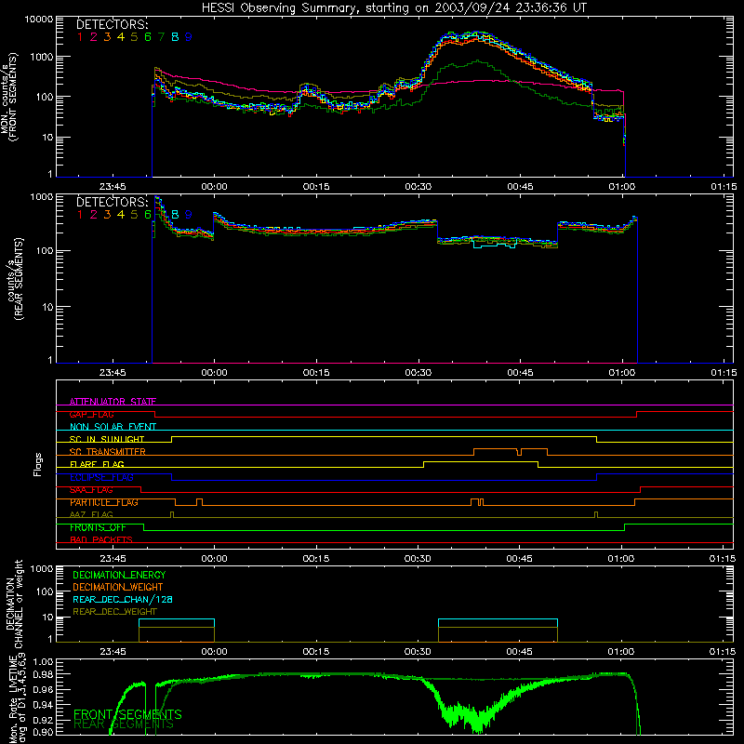
Task: Select detector 8 label in front segments legend
Action: pos(175,37)
